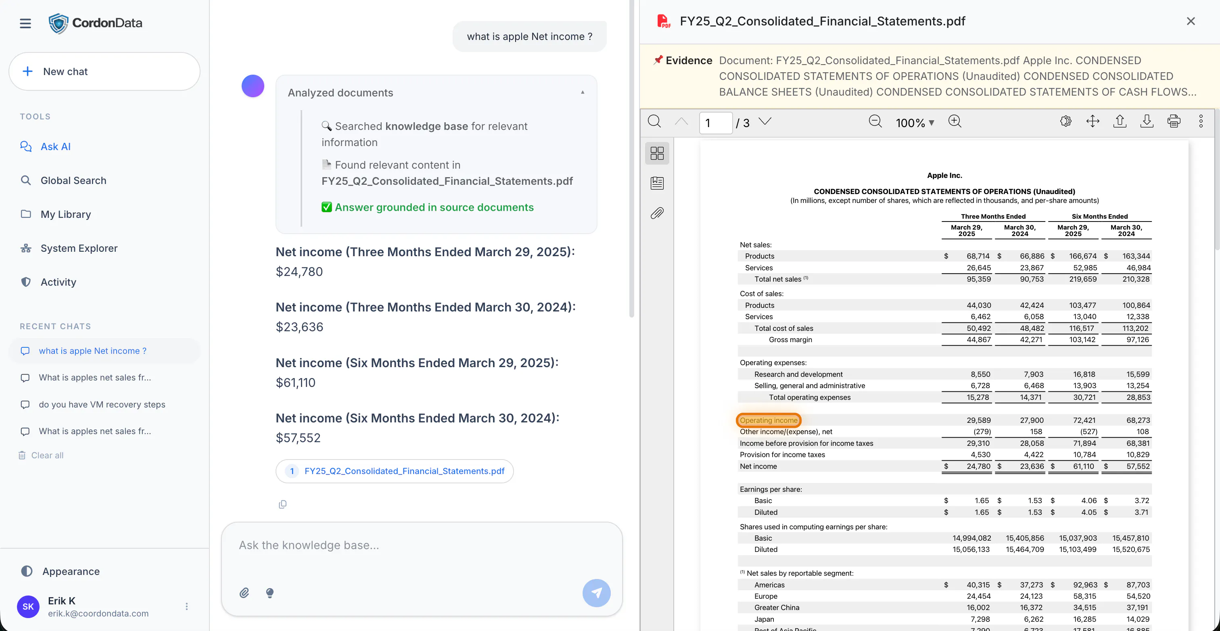This screenshot has width=1220, height=631.
Task: Go to next PDF page
Action: click(765, 122)
